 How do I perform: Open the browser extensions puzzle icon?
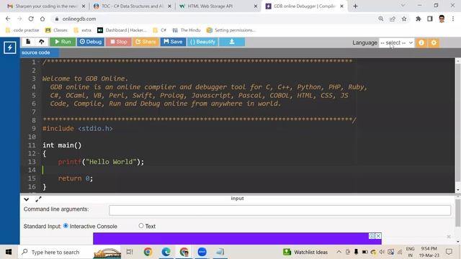click(418, 19)
